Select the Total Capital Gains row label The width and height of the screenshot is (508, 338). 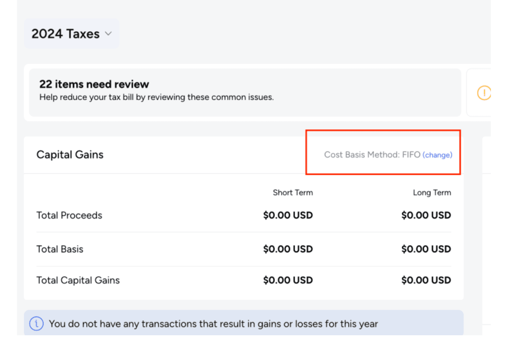(78, 280)
